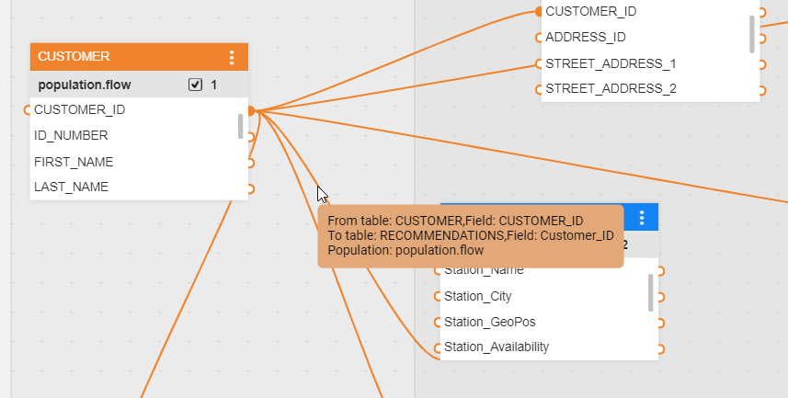Click the left input port of CUSTOMER table's CUSTOMER_ID
The image size is (788, 398).
pyautogui.click(x=28, y=110)
